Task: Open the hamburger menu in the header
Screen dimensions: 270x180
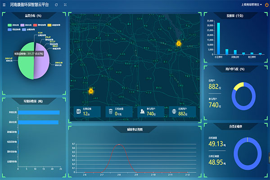Action: [4, 4]
